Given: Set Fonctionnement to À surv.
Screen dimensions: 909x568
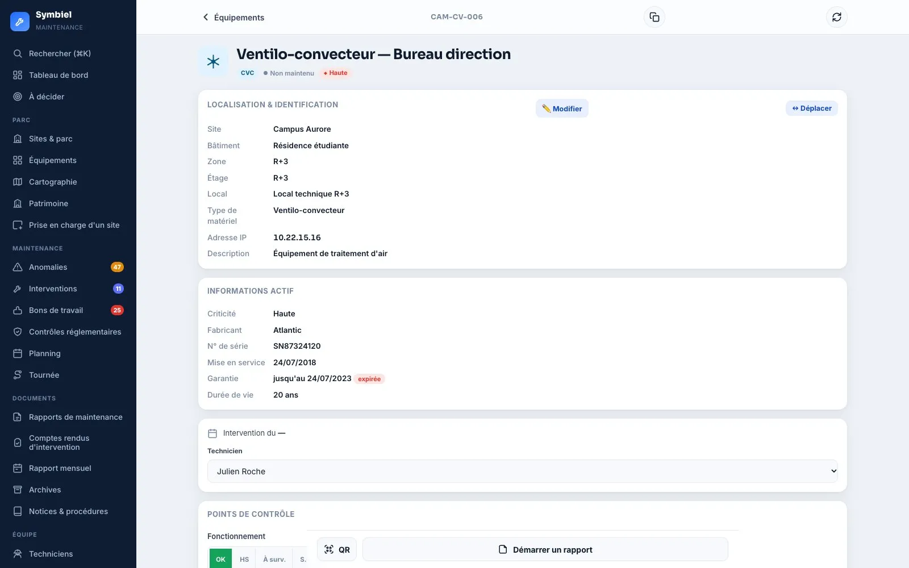Looking at the screenshot, I should (274, 559).
